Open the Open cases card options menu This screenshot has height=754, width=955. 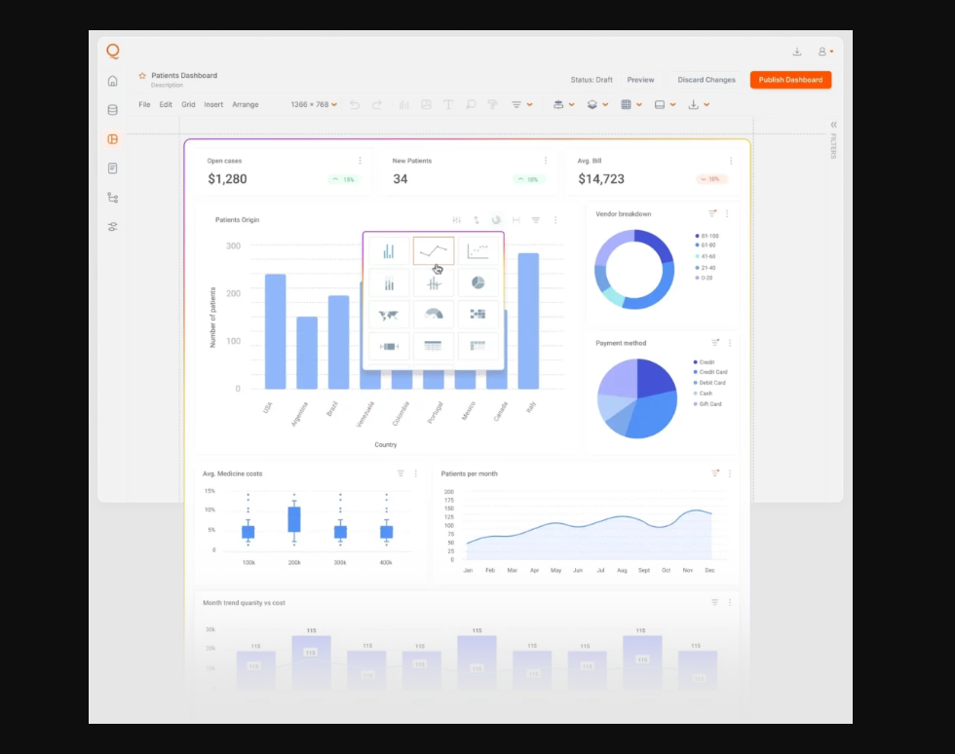click(360, 161)
